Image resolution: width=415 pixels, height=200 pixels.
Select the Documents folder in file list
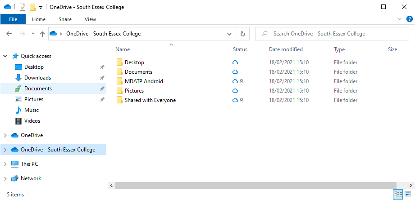coord(138,72)
